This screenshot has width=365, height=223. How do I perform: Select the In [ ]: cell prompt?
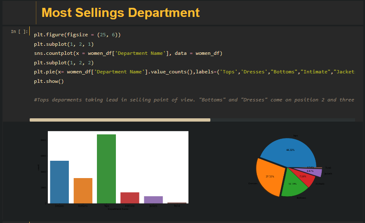click(x=19, y=31)
